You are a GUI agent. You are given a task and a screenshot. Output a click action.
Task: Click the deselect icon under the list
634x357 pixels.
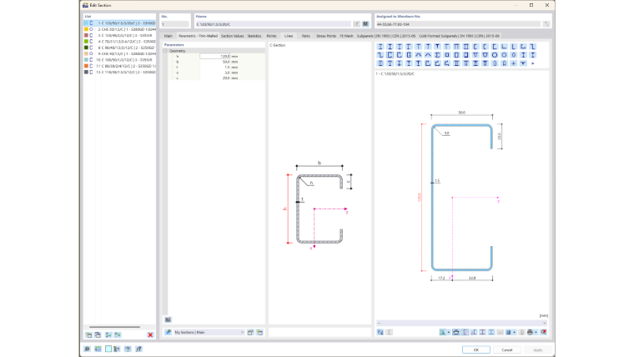pos(118,334)
